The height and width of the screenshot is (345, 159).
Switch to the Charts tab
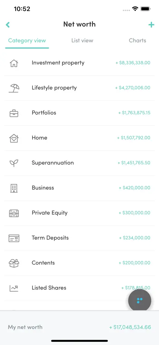coord(138,41)
